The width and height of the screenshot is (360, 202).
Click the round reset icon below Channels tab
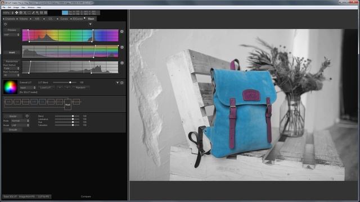[5, 24]
